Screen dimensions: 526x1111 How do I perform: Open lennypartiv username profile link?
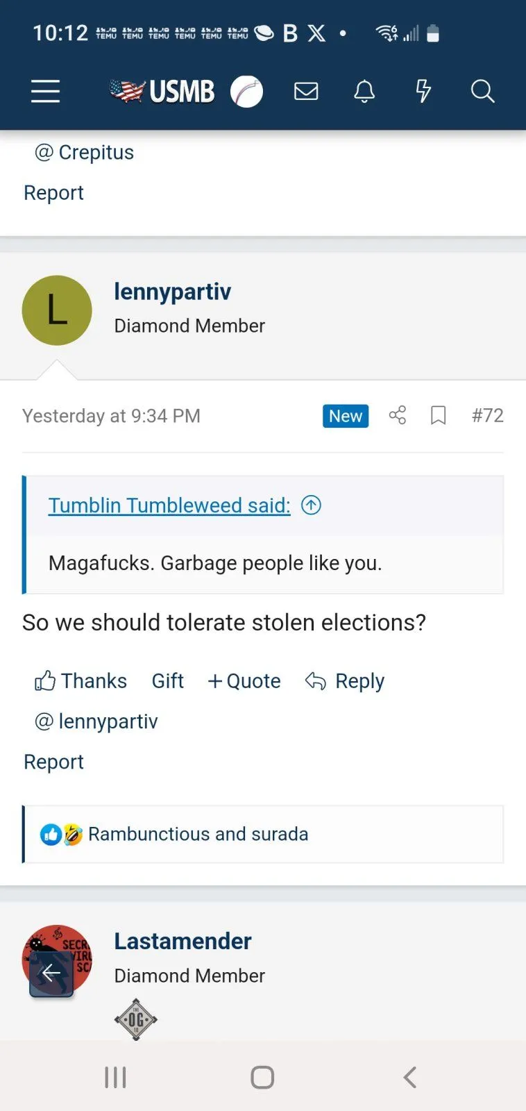coord(172,291)
